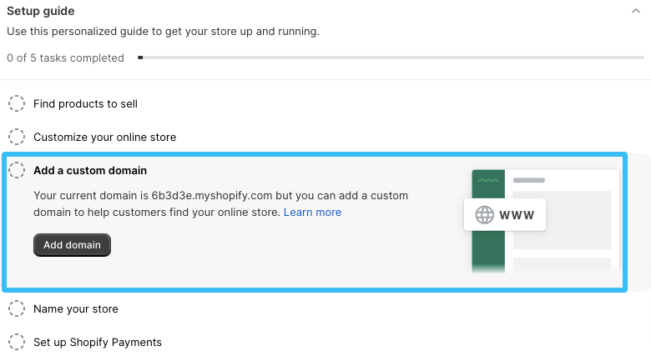Click the tasks completed progress bar
Image resolution: width=651 pixels, height=356 pixels.
(391, 58)
